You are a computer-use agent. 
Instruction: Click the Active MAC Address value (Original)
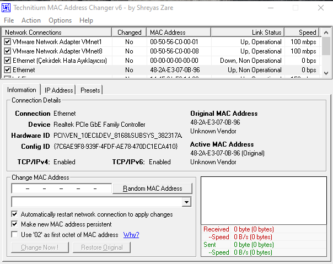pyautogui.click(x=227, y=153)
